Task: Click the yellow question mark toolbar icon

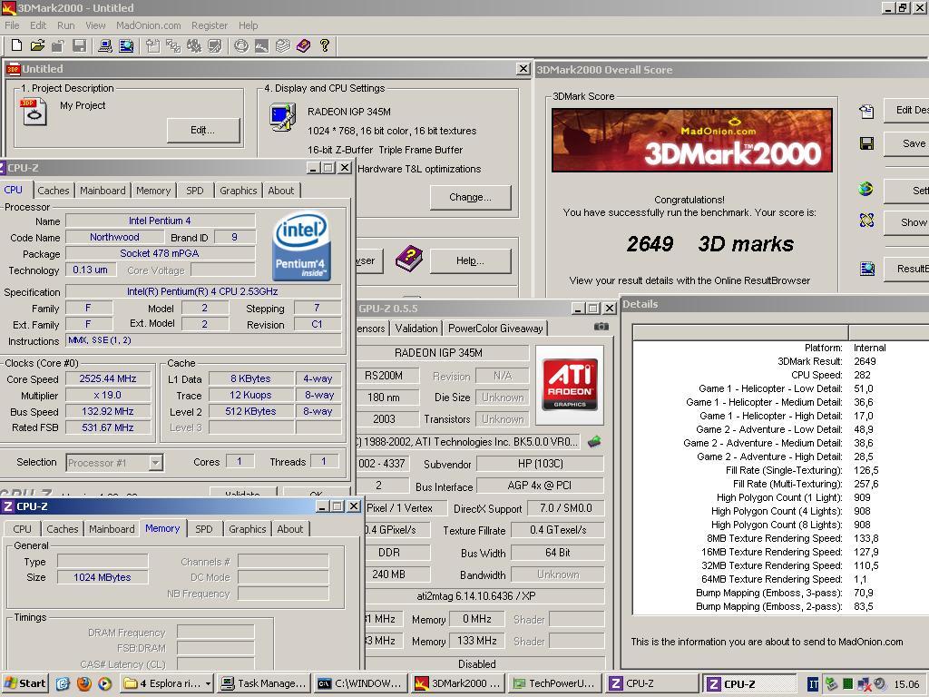Action: point(324,45)
